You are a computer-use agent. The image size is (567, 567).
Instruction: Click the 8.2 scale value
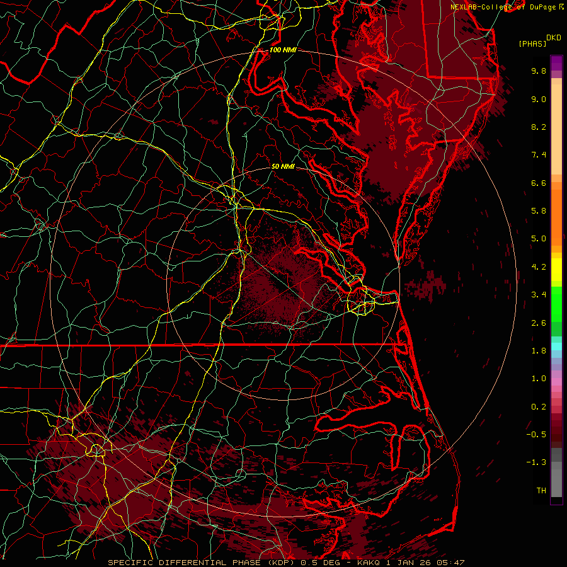coord(539,127)
